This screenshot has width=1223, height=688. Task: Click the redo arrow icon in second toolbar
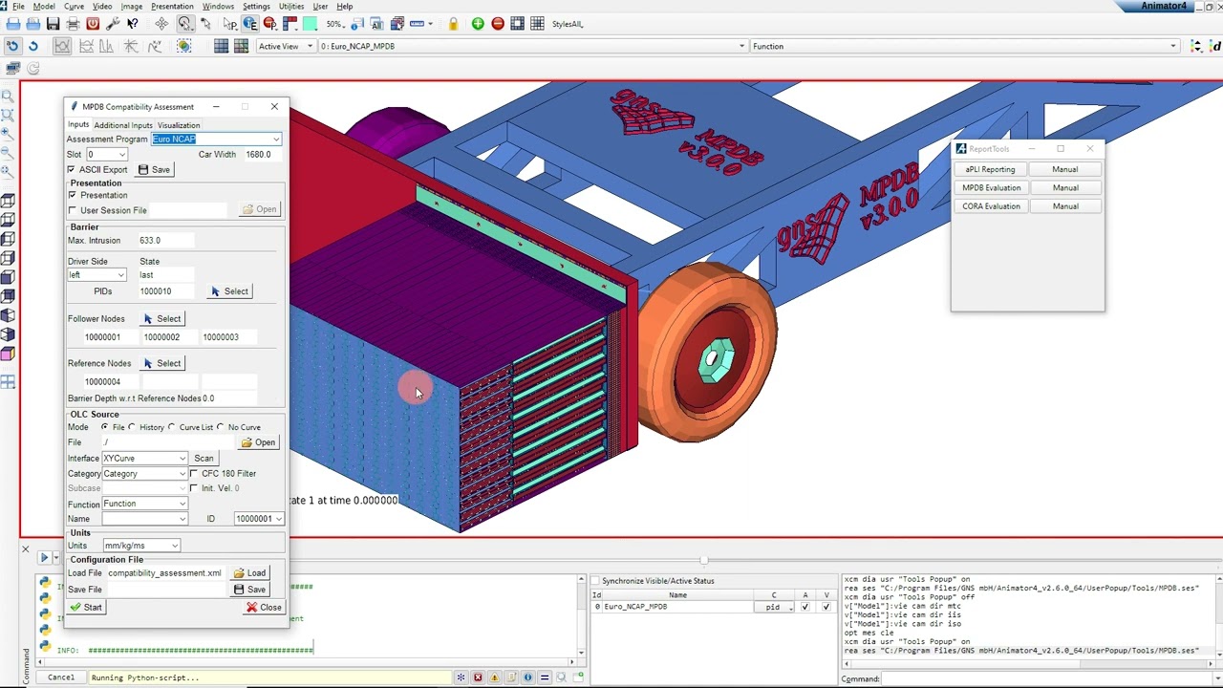pyautogui.click(x=32, y=46)
